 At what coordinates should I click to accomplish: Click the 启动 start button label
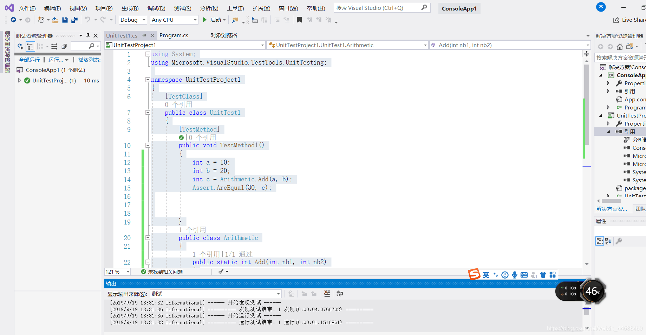[x=216, y=20]
